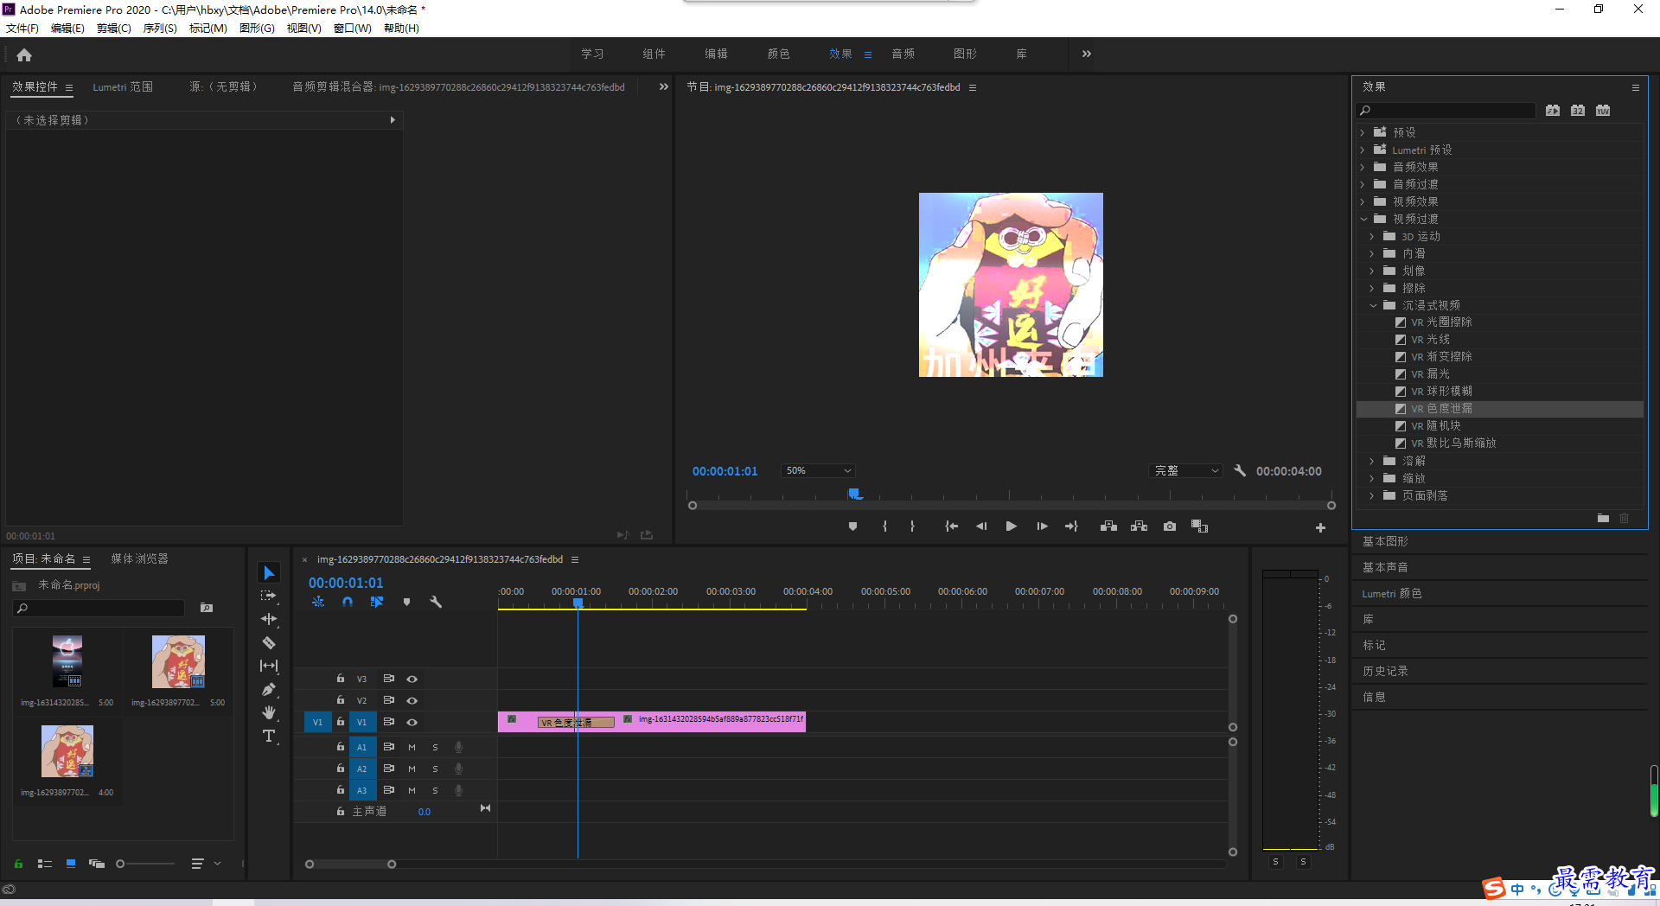
Task: Select the Selection arrow tool
Action: (269, 572)
